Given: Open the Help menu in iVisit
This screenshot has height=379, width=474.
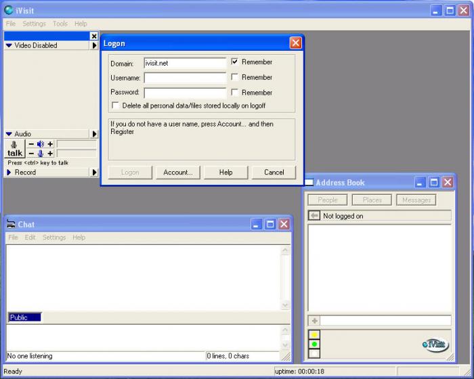Looking at the screenshot, I should (x=81, y=24).
